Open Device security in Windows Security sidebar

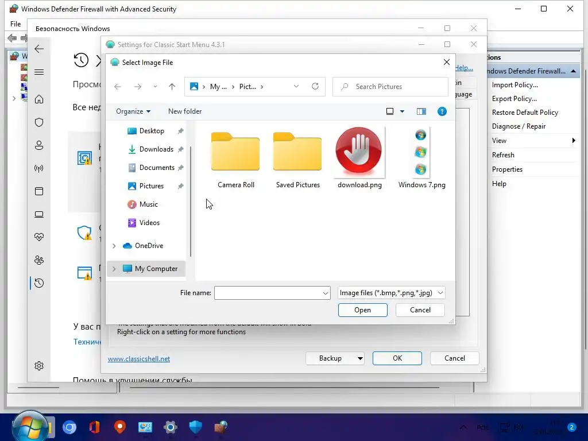coord(39,214)
